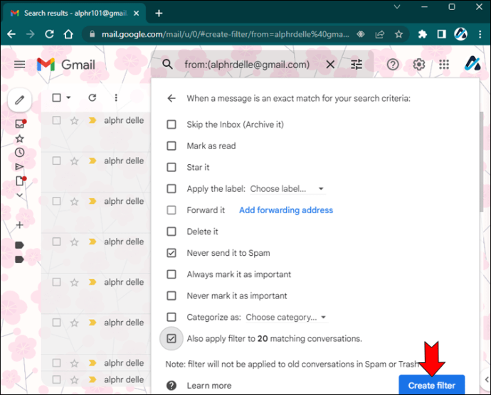Click the Share this page icon
This screenshot has height=395, width=491.
[380, 34]
